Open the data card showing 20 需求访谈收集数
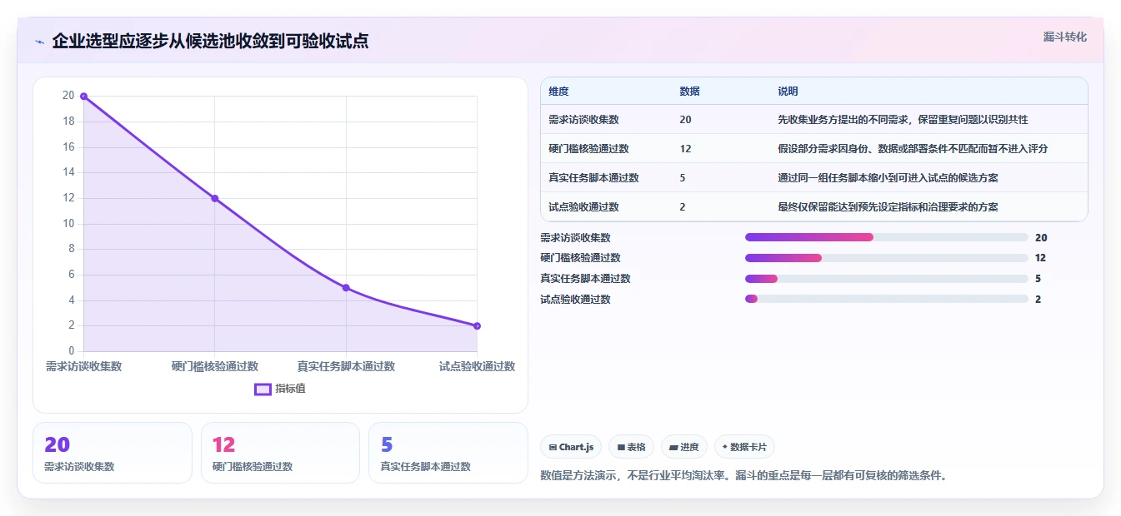The image size is (1121, 516). pyautogui.click(x=113, y=453)
